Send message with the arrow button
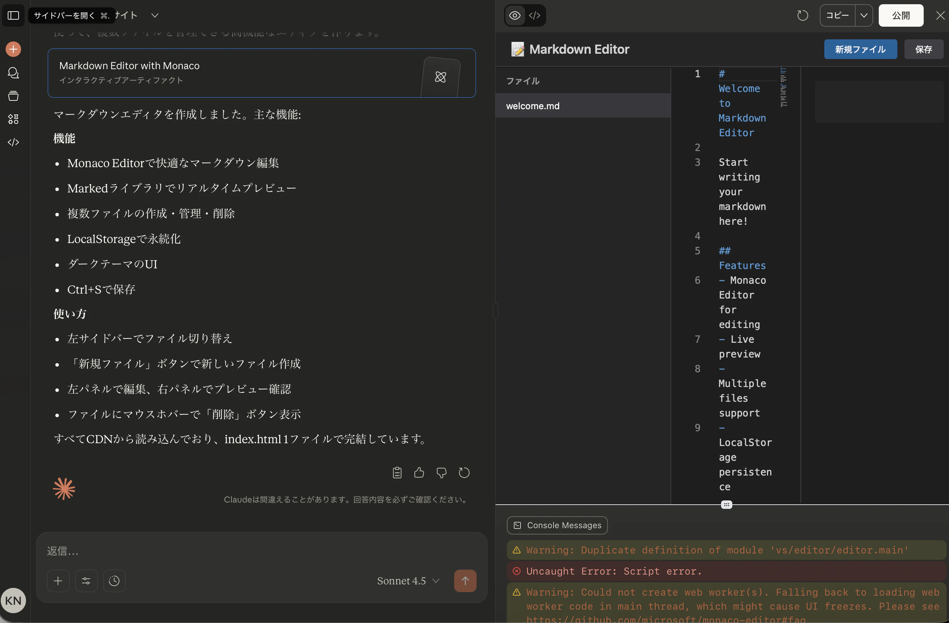 [465, 581]
